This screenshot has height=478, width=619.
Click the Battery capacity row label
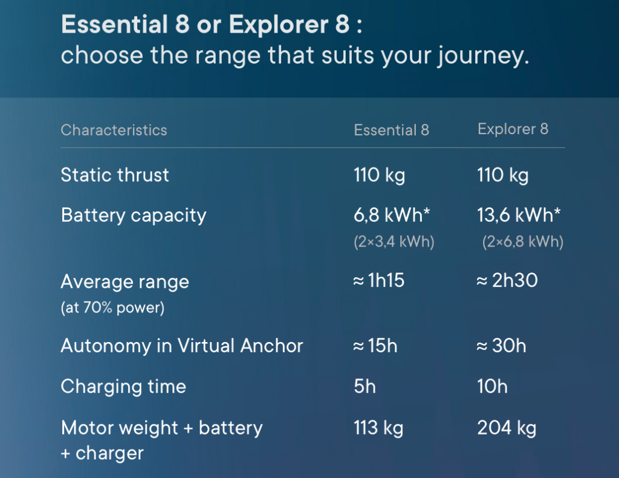pyautogui.click(x=134, y=215)
